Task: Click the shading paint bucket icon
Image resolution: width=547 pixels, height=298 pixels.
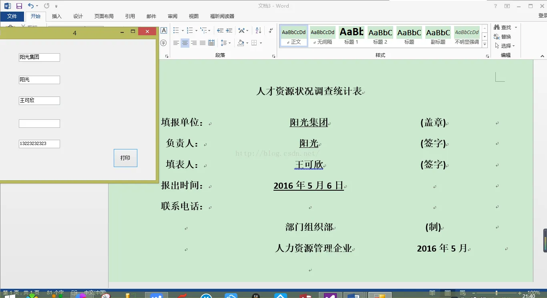Action: coord(241,43)
